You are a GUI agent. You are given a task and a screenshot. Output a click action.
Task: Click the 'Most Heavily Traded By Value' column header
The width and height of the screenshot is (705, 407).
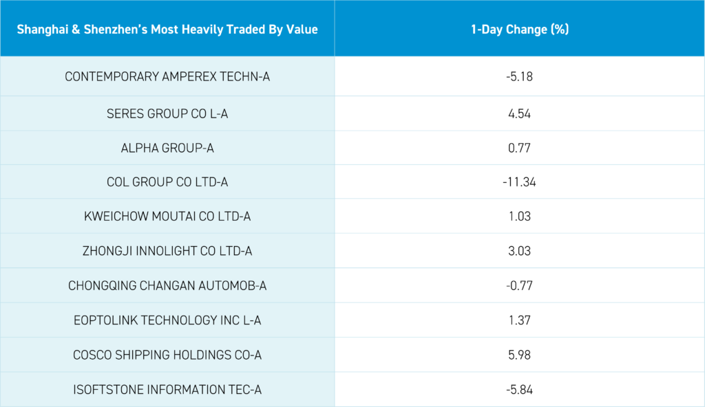pos(167,30)
